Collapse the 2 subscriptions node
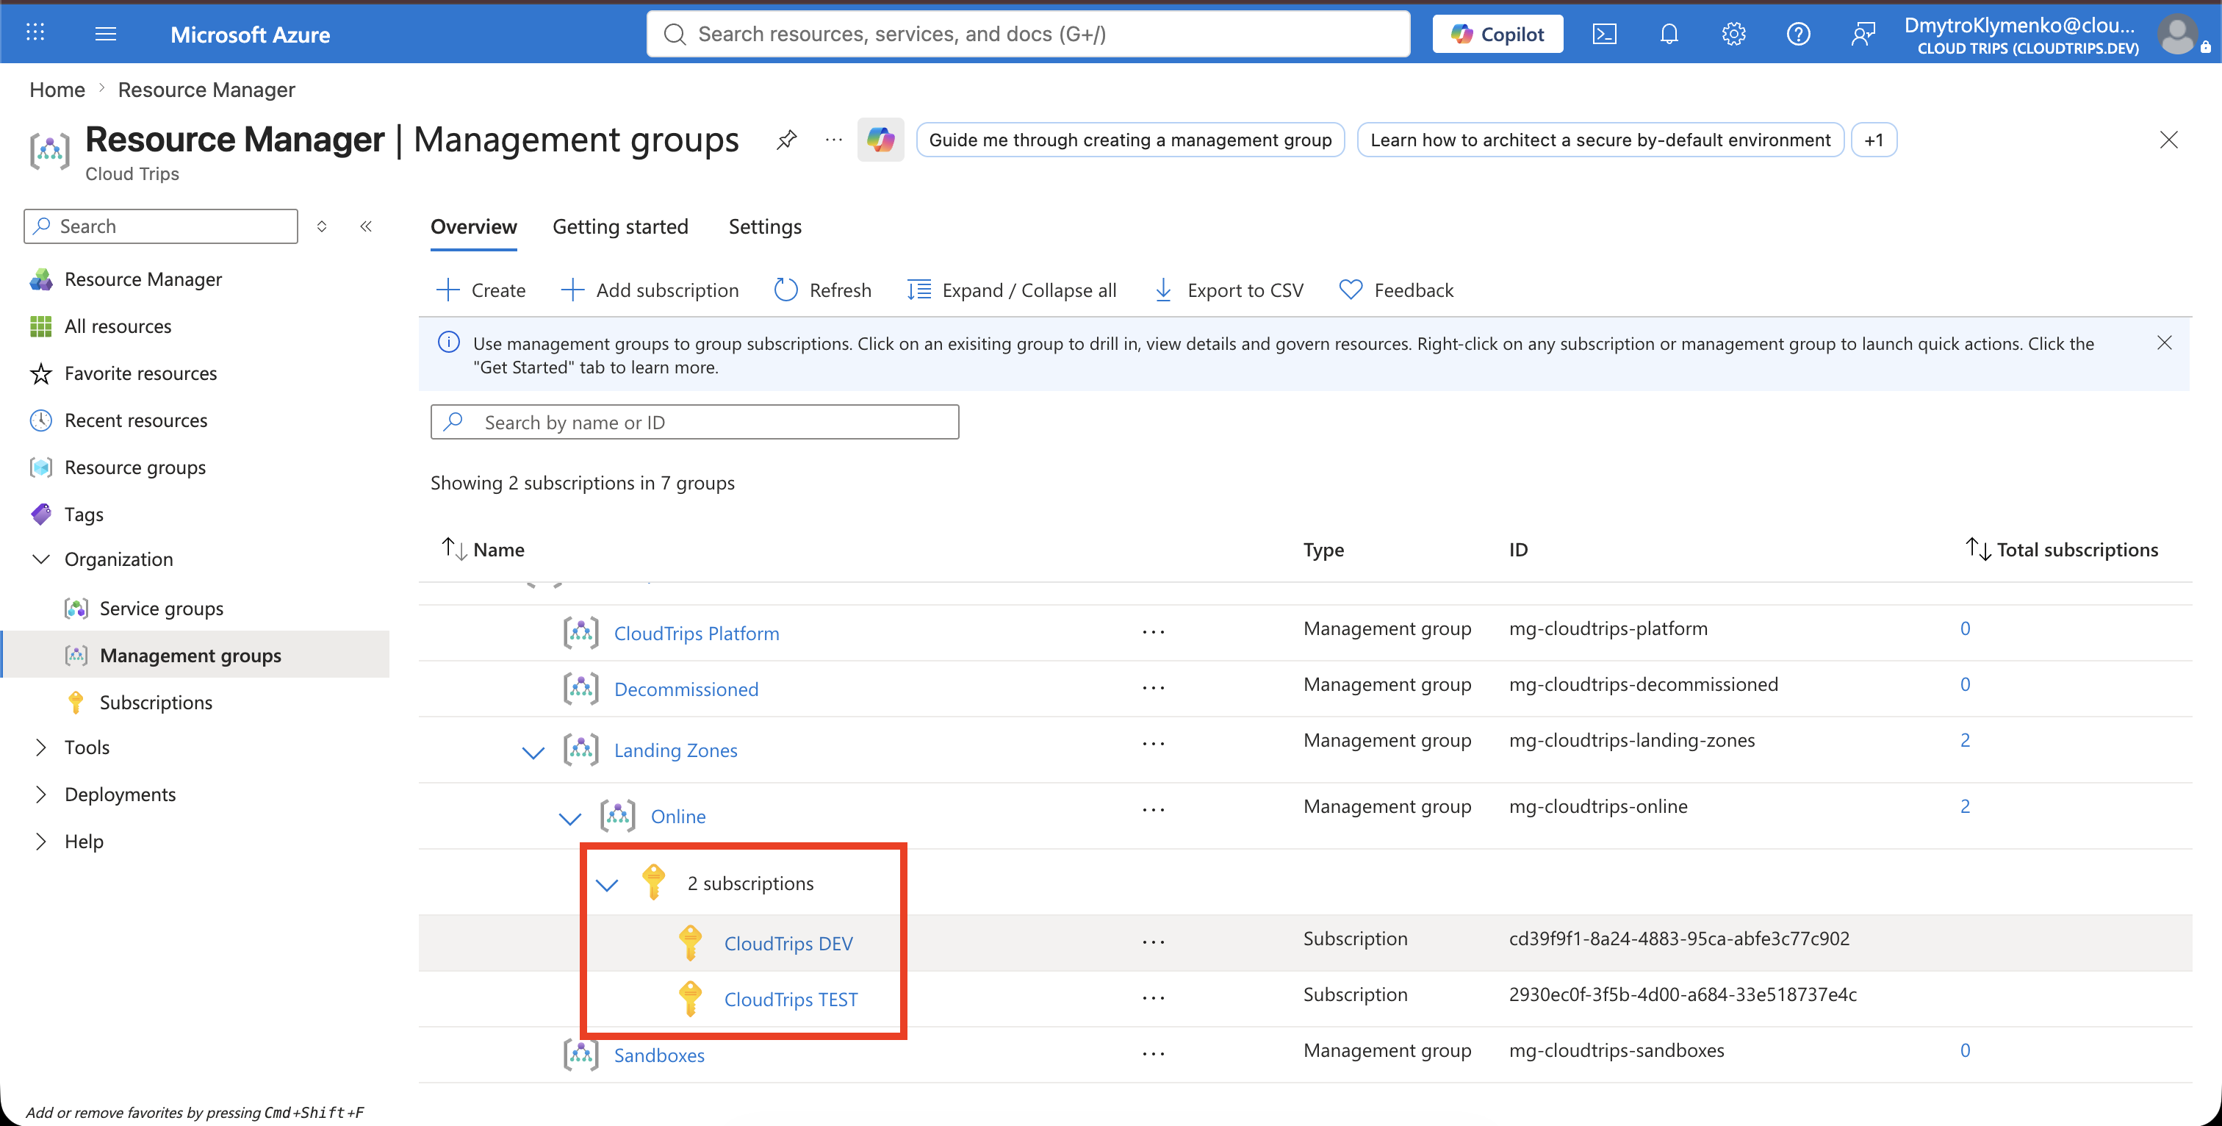Image resolution: width=2222 pixels, height=1126 pixels. click(607, 884)
